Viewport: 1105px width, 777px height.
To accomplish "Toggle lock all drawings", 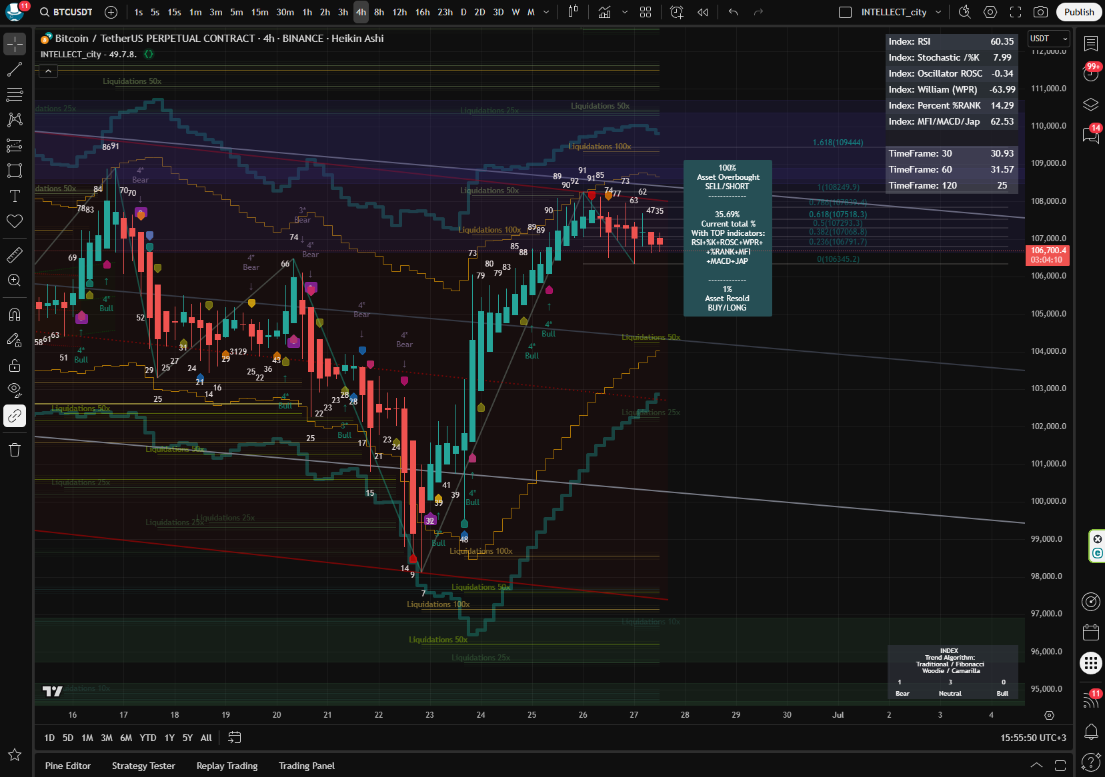I will 15,365.
